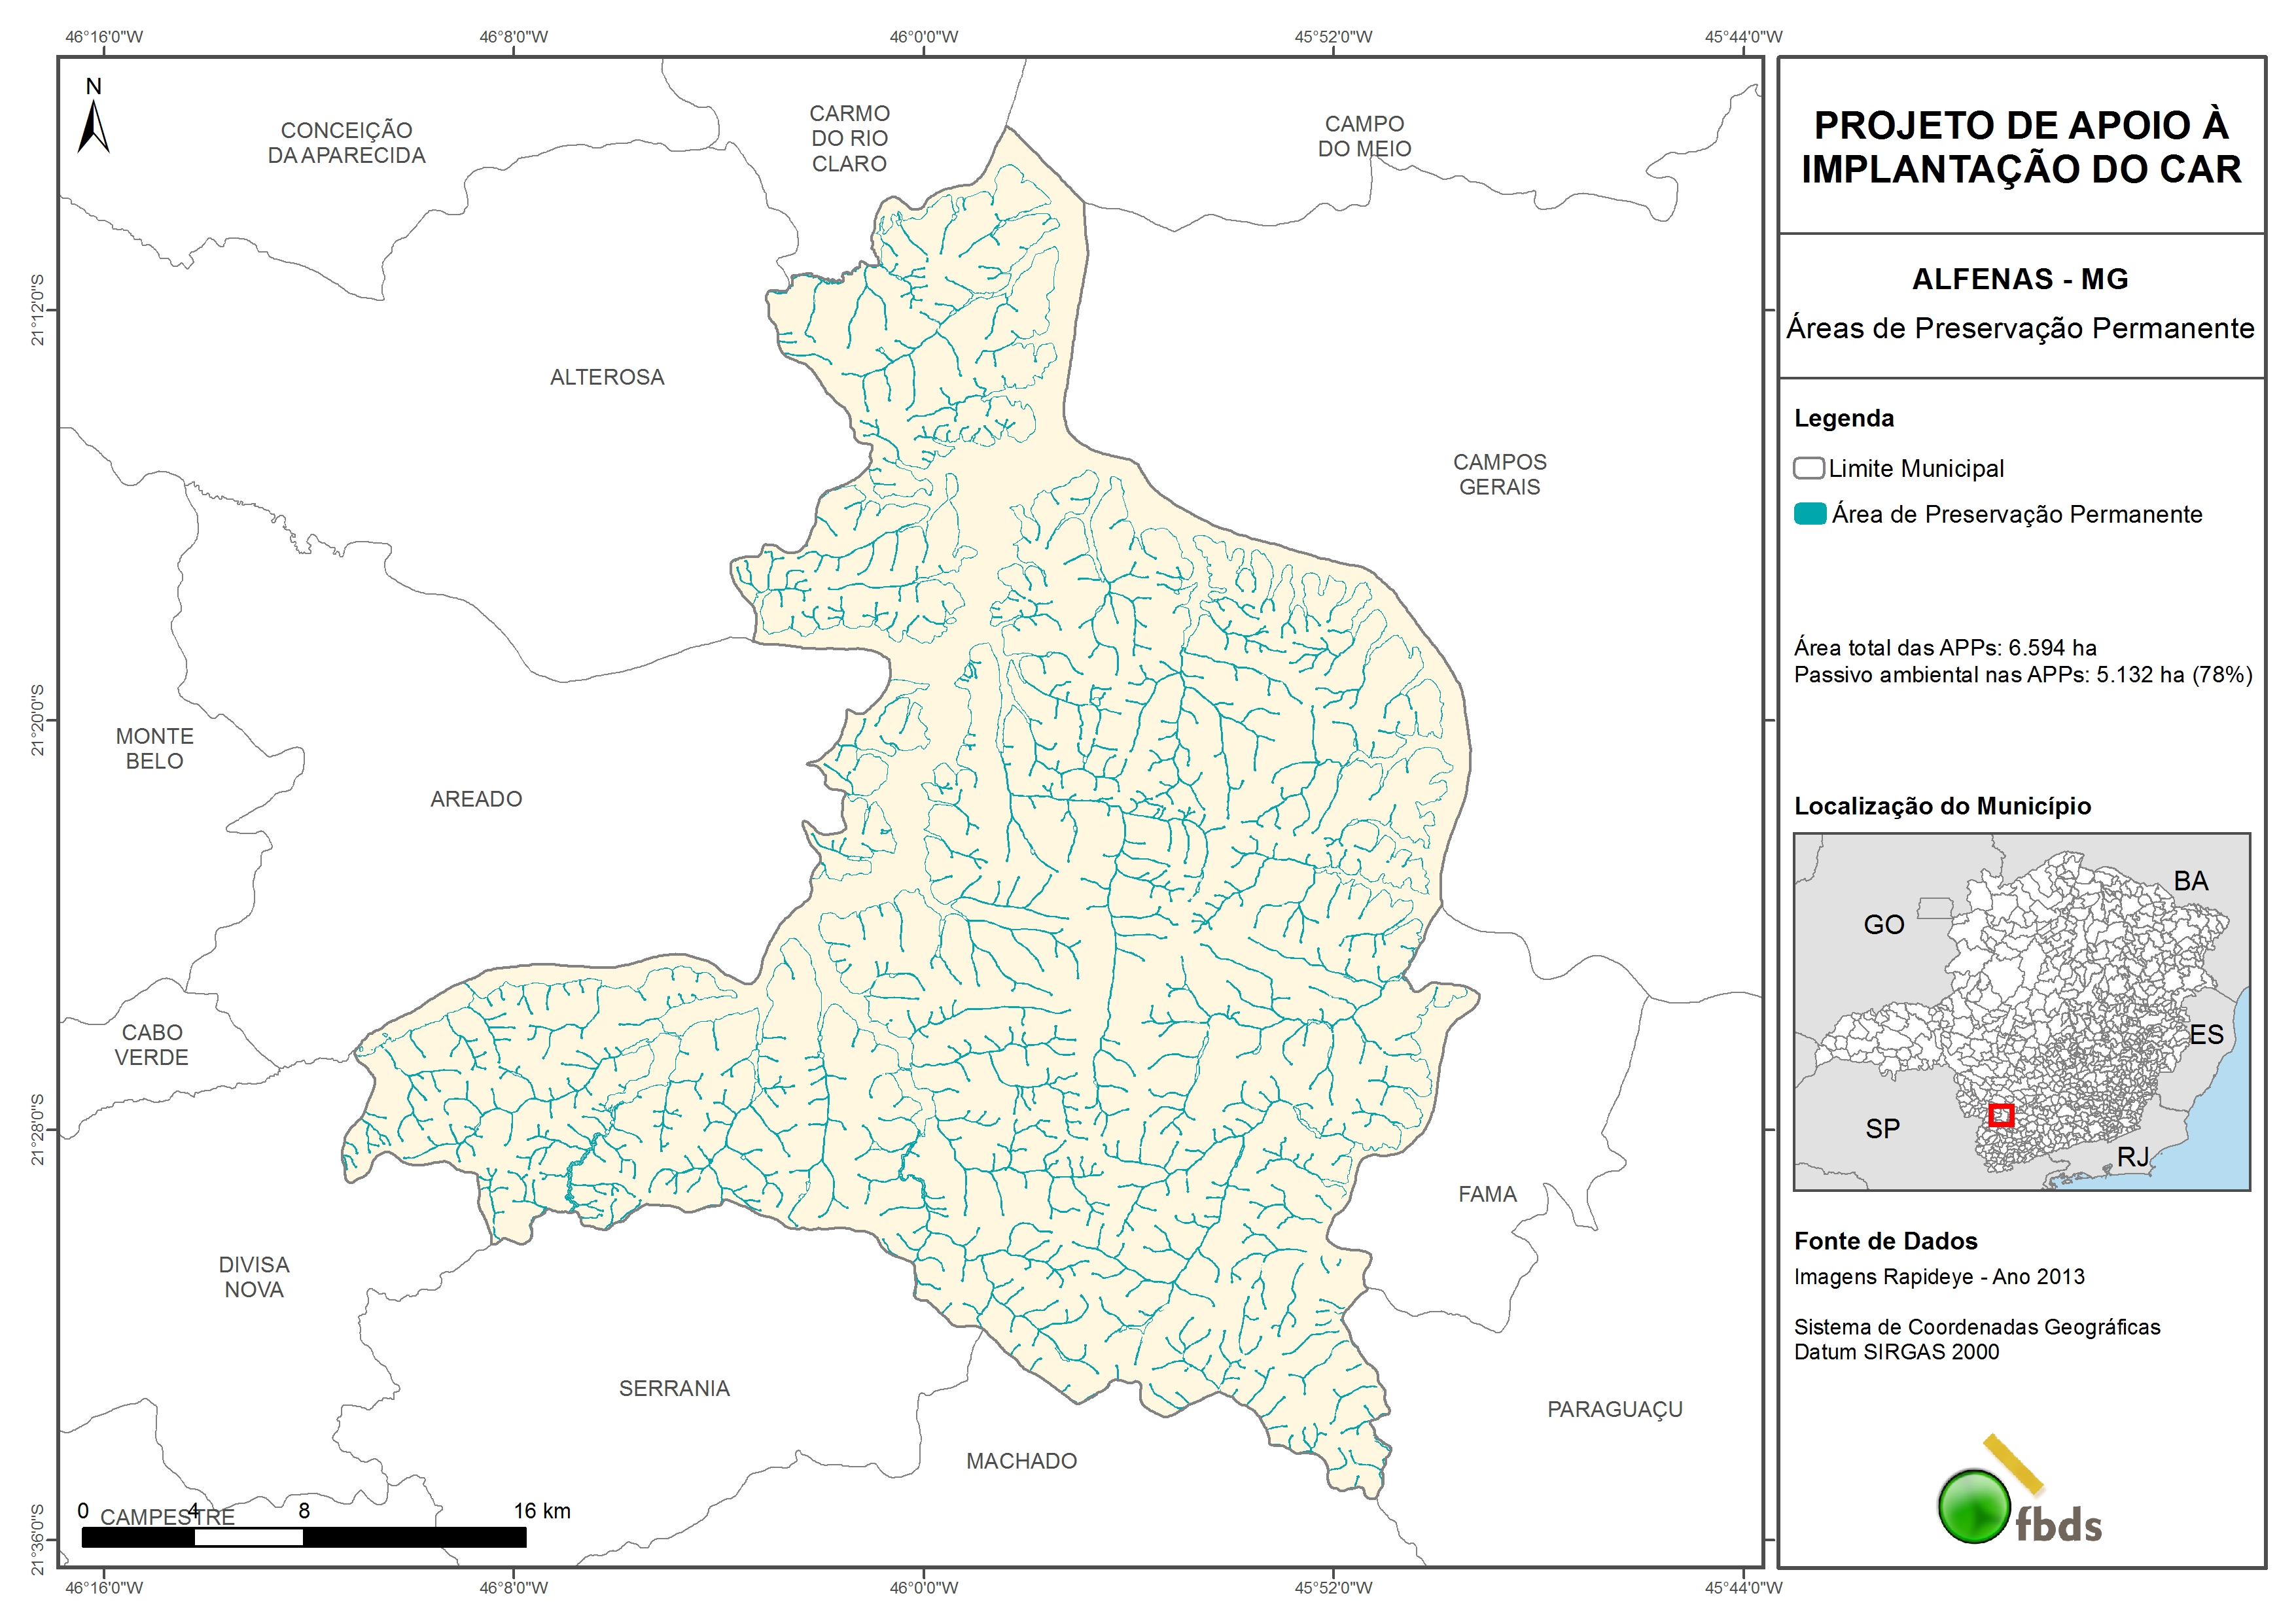The height and width of the screenshot is (1623, 2296).
Task: Click the MACHADO municipality label
Action: [1021, 1461]
